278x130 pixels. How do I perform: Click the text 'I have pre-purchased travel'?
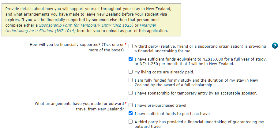pos(160,106)
